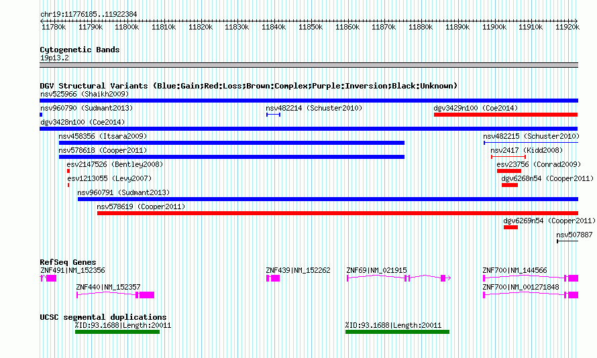597x358 pixels.
Task: Click the 11900k ruler position label
Action: (494, 27)
